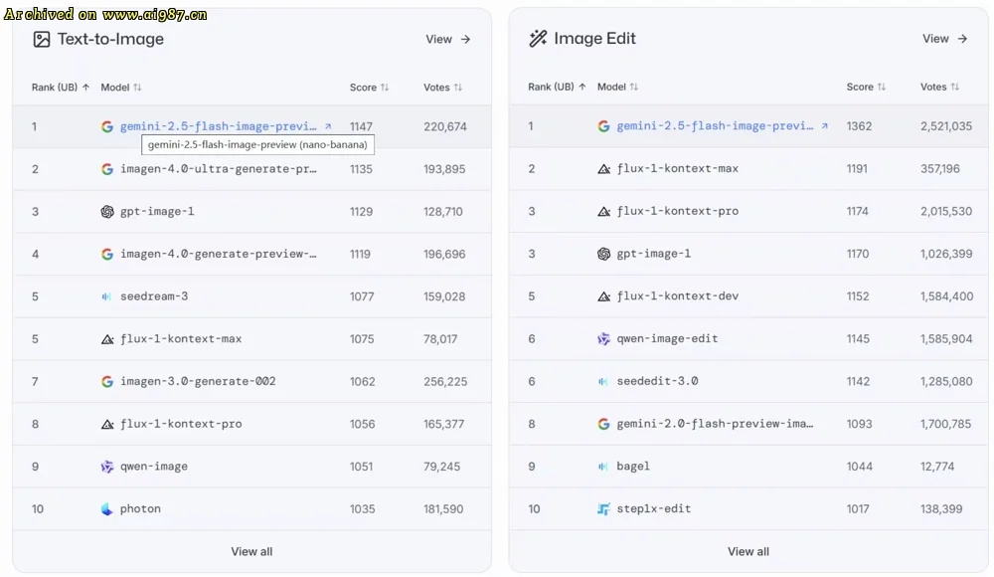Select seededit-3.0 model name
Screen dimensions: 994x577
(657, 381)
